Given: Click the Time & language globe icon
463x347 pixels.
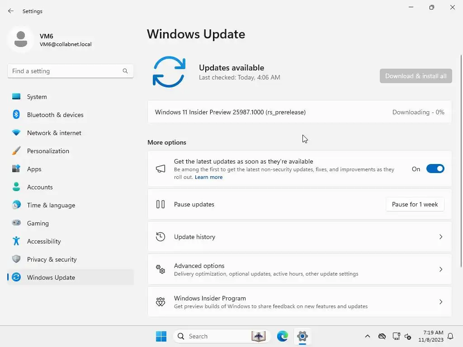Looking at the screenshot, I should (x=16, y=205).
